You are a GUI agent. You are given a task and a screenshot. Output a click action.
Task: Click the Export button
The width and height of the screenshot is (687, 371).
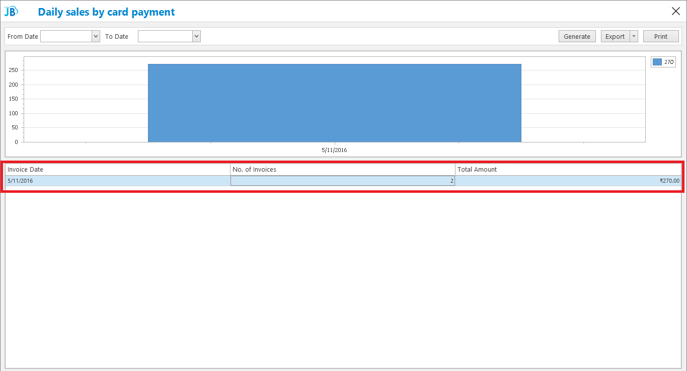[615, 36]
